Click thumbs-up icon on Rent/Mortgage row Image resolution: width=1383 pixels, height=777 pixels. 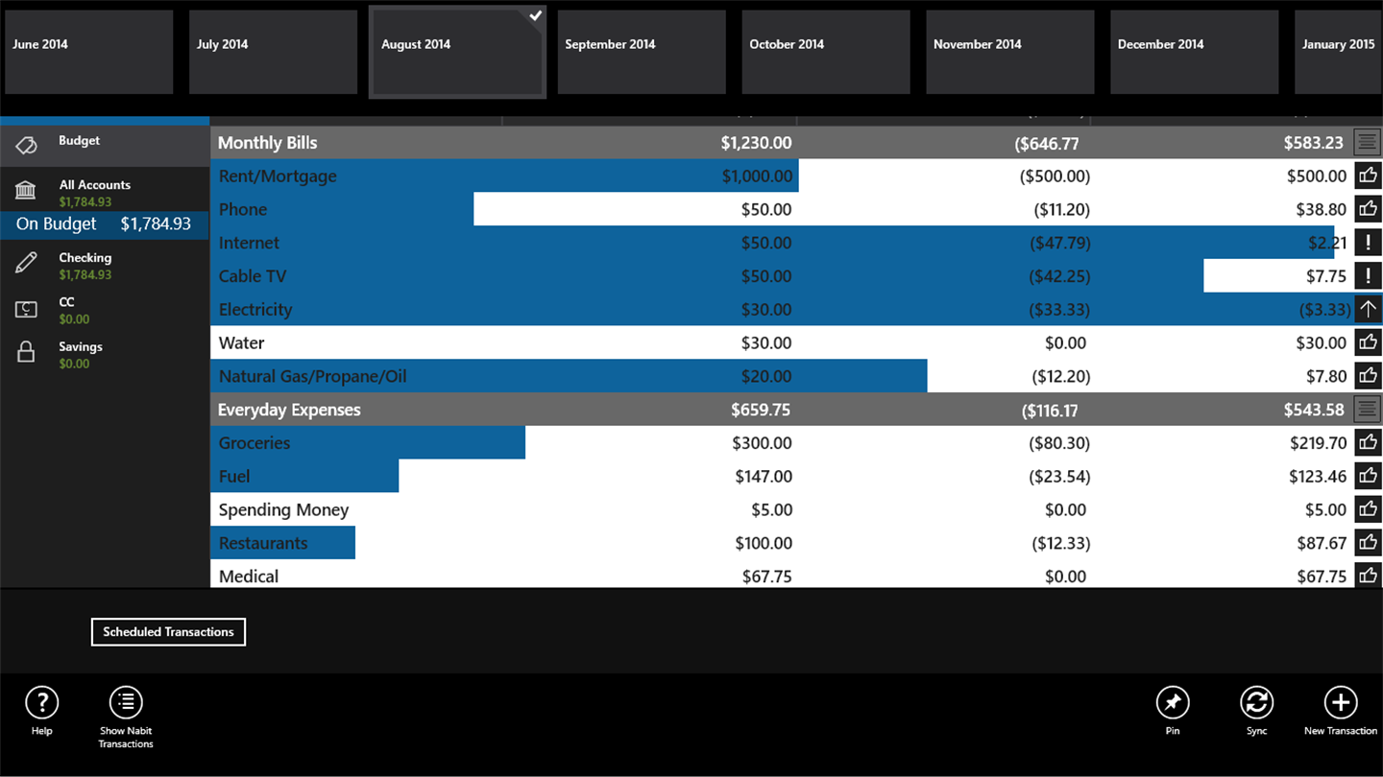coord(1368,176)
